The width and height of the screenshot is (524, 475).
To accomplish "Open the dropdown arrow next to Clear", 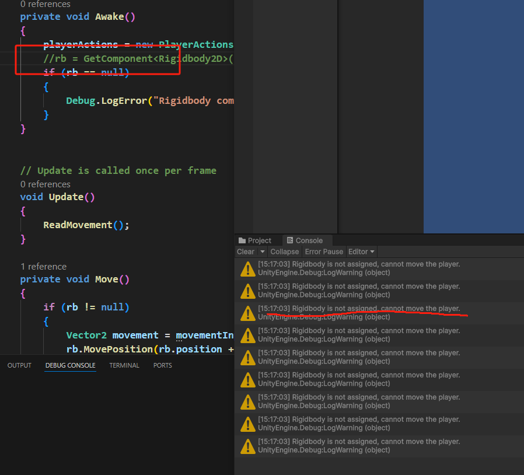I will [x=263, y=252].
